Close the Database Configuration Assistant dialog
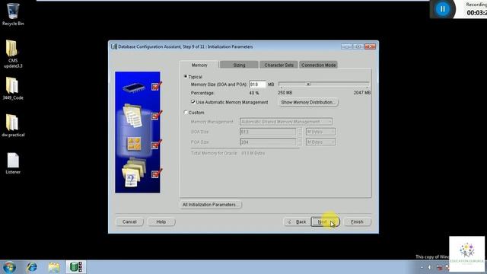 (x=370, y=46)
